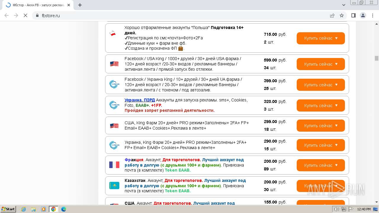Buy Украина King account for 399.00
The height and width of the screenshot is (213, 379).
click(x=321, y=85)
